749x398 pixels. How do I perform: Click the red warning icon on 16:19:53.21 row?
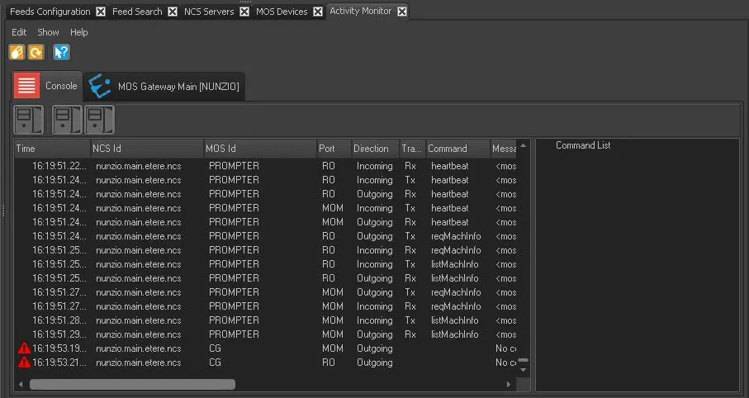pos(24,362)
